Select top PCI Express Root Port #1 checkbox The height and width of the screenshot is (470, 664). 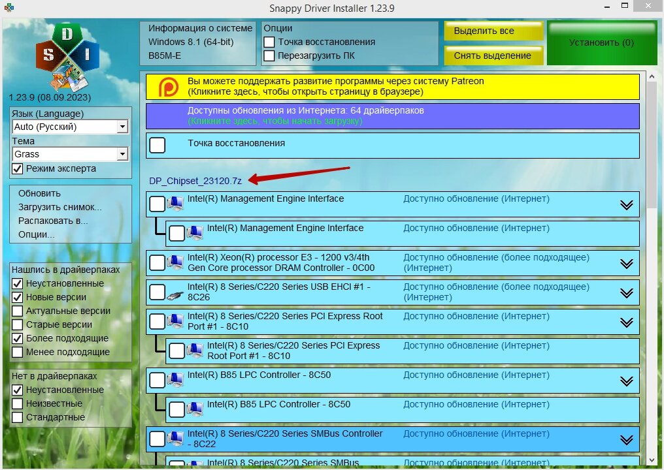click(x=158, y=322)
